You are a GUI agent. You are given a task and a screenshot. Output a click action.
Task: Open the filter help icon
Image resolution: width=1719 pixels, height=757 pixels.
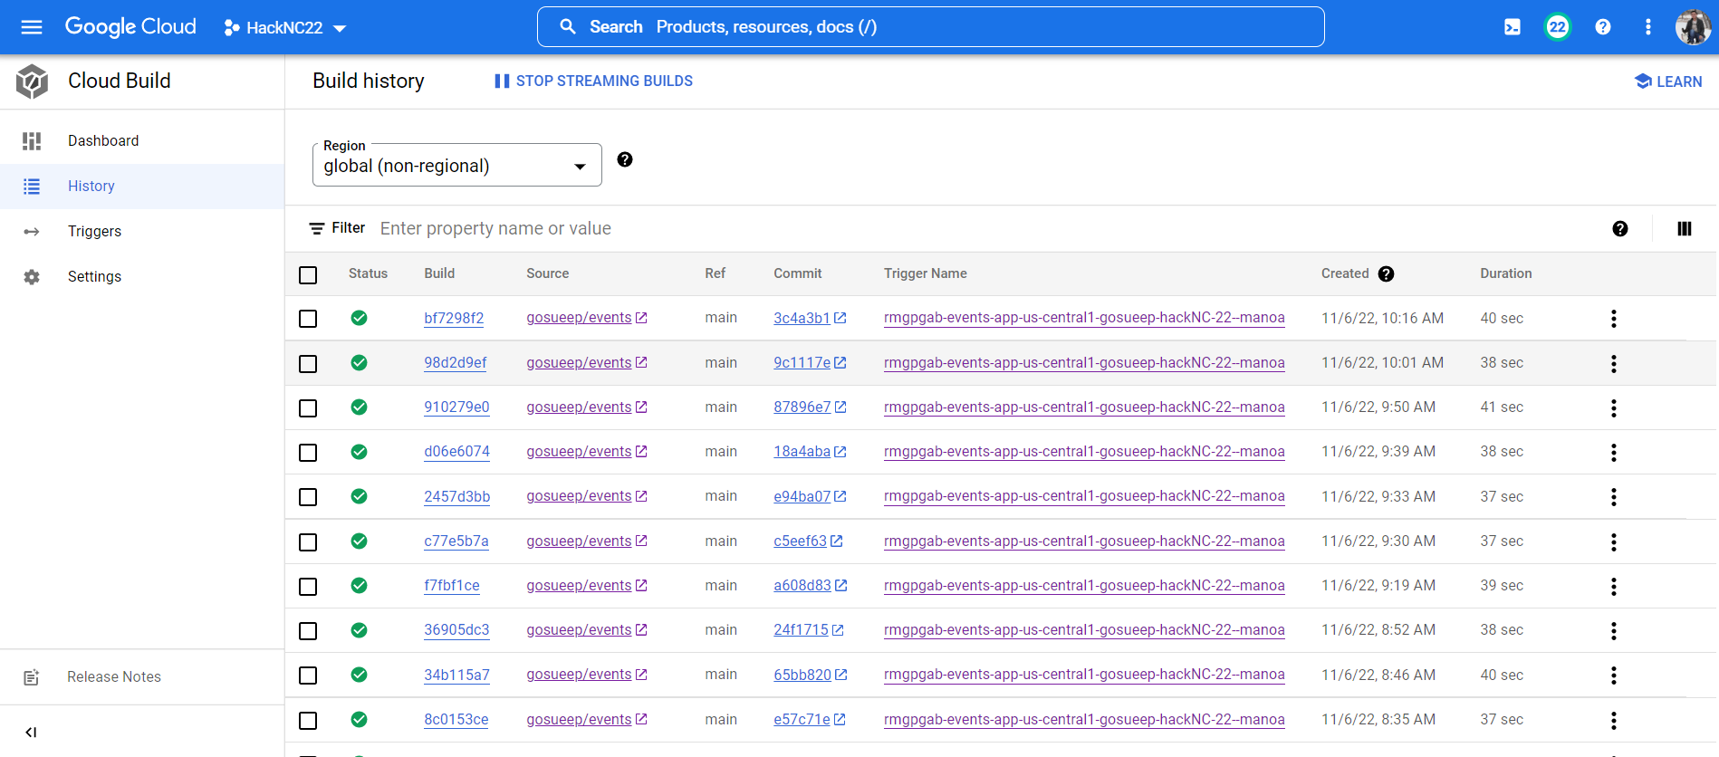[1620, 229]
